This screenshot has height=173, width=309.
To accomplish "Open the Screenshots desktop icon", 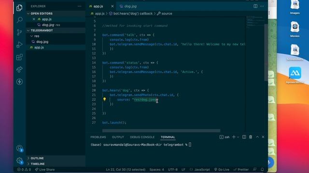I will [x=295, y=52].
